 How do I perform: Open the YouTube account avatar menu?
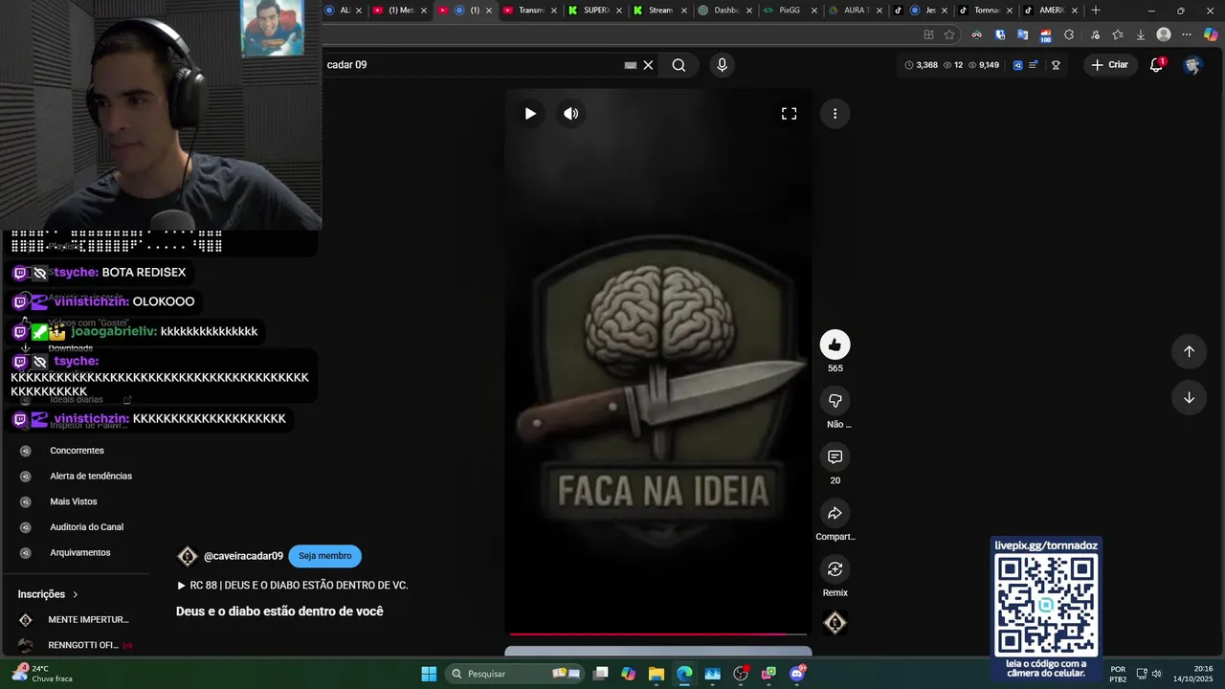[1192, 65]
